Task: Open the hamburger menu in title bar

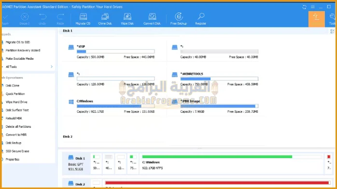Action: coord(313,7)
